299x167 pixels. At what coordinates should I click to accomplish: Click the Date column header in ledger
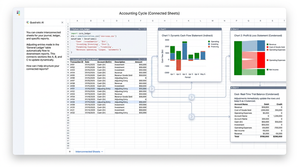(x=87, y=62)
